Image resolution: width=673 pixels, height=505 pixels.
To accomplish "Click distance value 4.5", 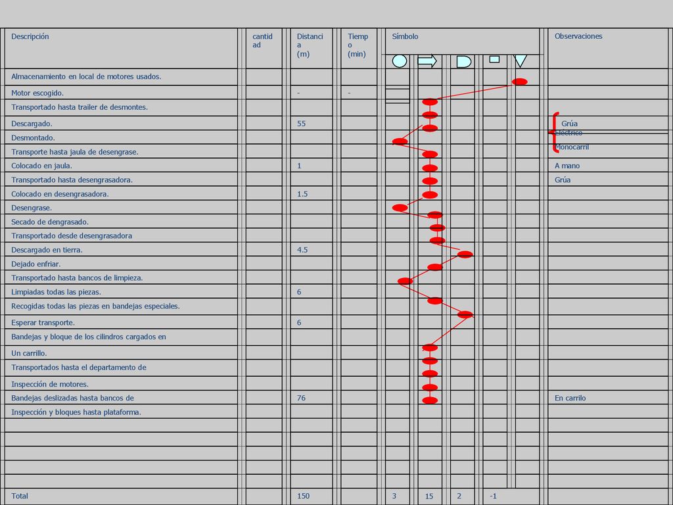I will (x=302, y=250).
